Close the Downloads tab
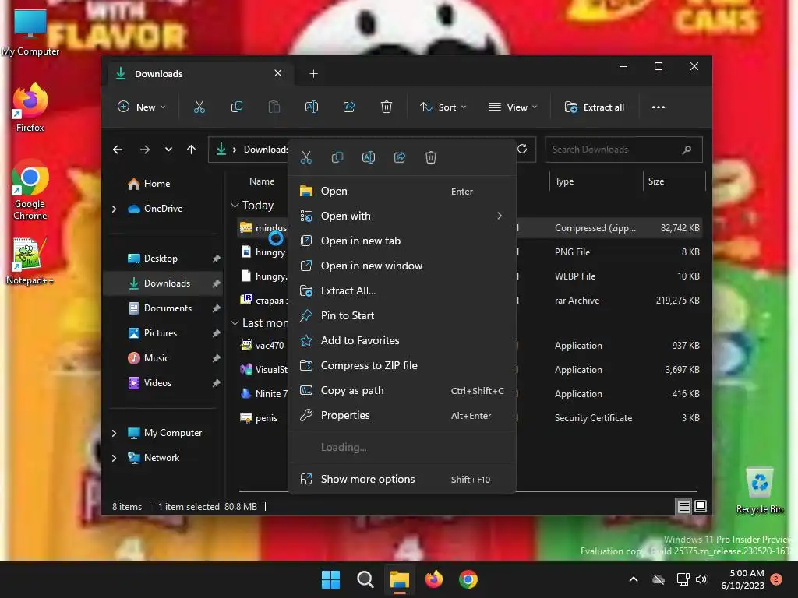The width and height of the screenshot is (798, 598). pyautogui.click(x=278, y=73)
